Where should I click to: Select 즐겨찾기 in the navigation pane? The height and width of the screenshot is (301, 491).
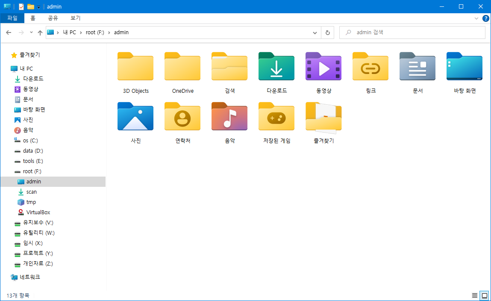(30, 55)
